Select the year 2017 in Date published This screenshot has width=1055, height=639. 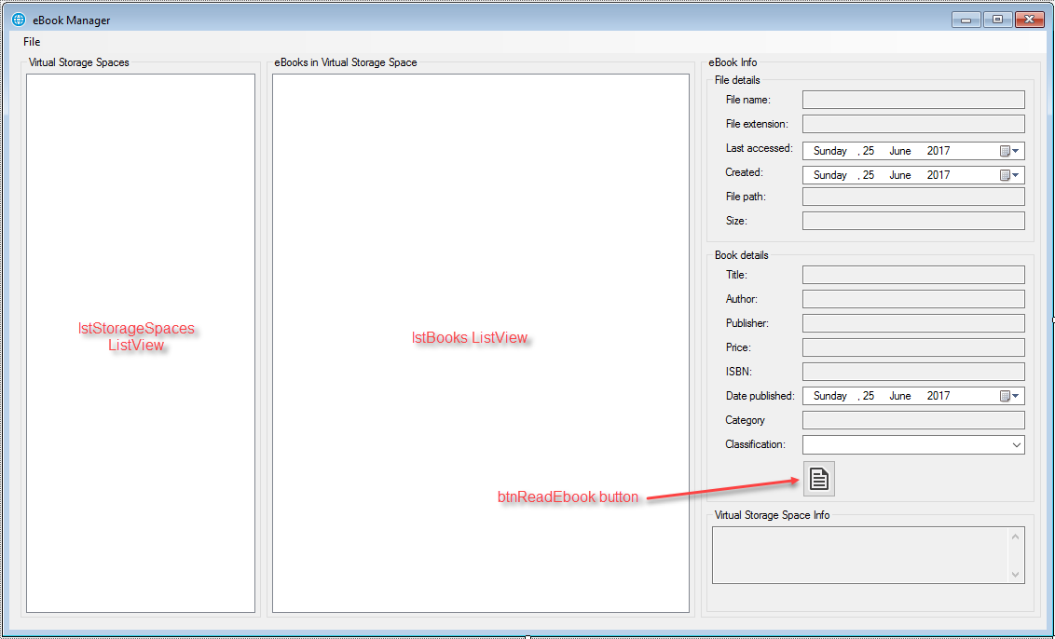(x=938, y=396)
